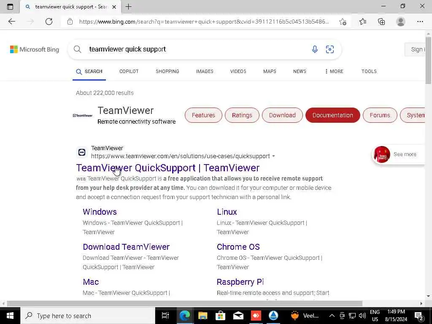Screen dimensions: 432x324
Task: Open the Veel... taskbar item
Action: (305, 316)
